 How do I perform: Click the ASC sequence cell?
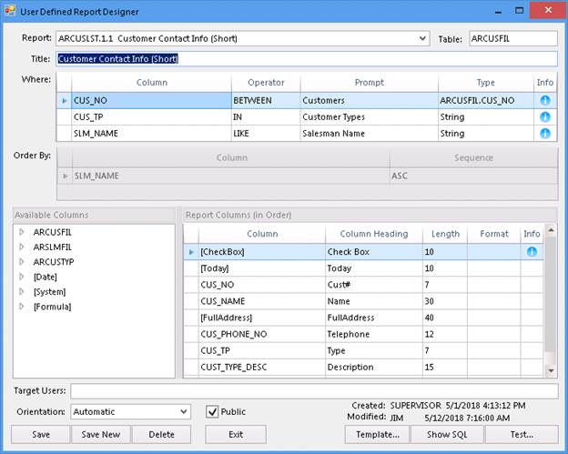pyautogui.click(x=473, y=176)
